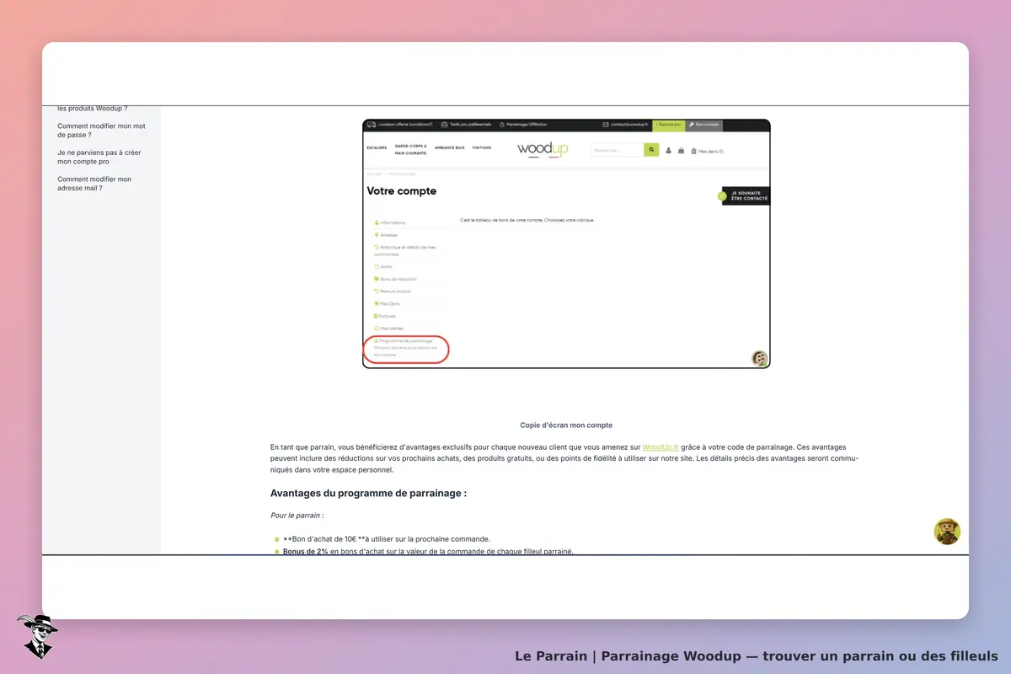Click grey 'Nos conseils' tab in embedded screenshot
Screen dimensions: 1011x674
coord(704,125)
